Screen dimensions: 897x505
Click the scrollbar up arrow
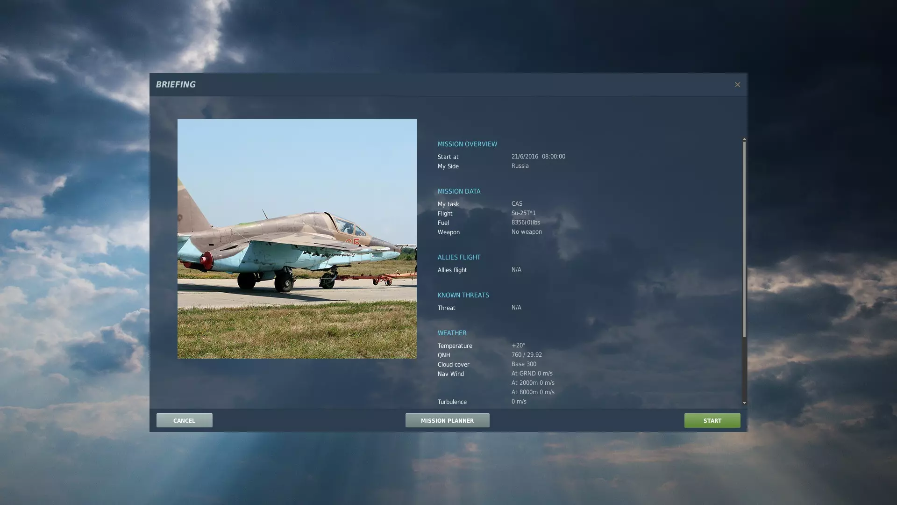click(744, 139)
